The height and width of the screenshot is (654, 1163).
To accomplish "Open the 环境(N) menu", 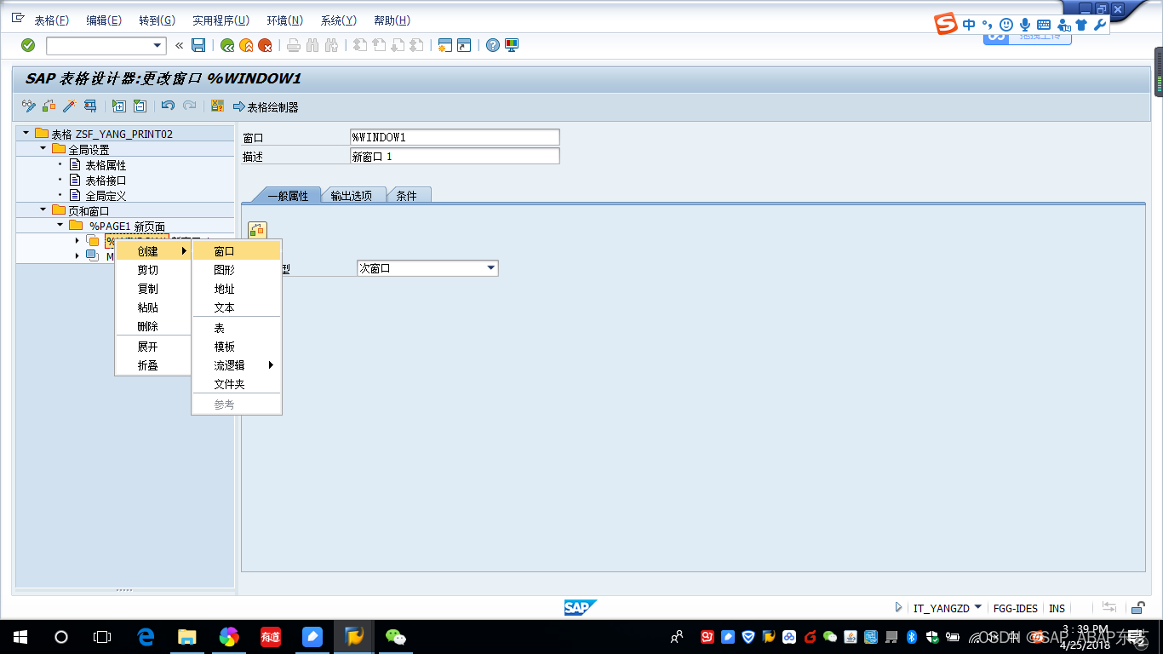I will click(284, 20).
